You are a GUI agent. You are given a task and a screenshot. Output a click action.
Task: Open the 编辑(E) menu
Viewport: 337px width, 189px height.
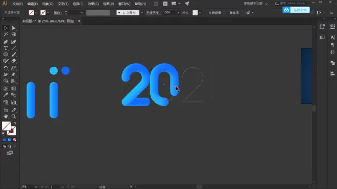click(33, 4)
